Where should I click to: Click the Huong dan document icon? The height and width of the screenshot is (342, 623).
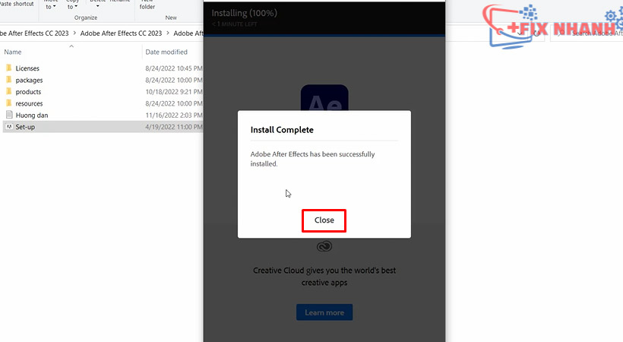(9, 115)
